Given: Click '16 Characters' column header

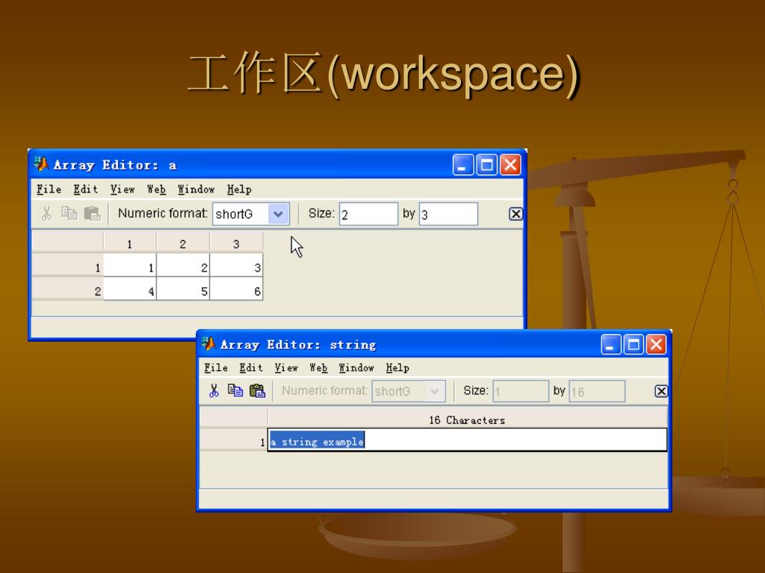Looking at the screenshot, I should click(468, 419).
